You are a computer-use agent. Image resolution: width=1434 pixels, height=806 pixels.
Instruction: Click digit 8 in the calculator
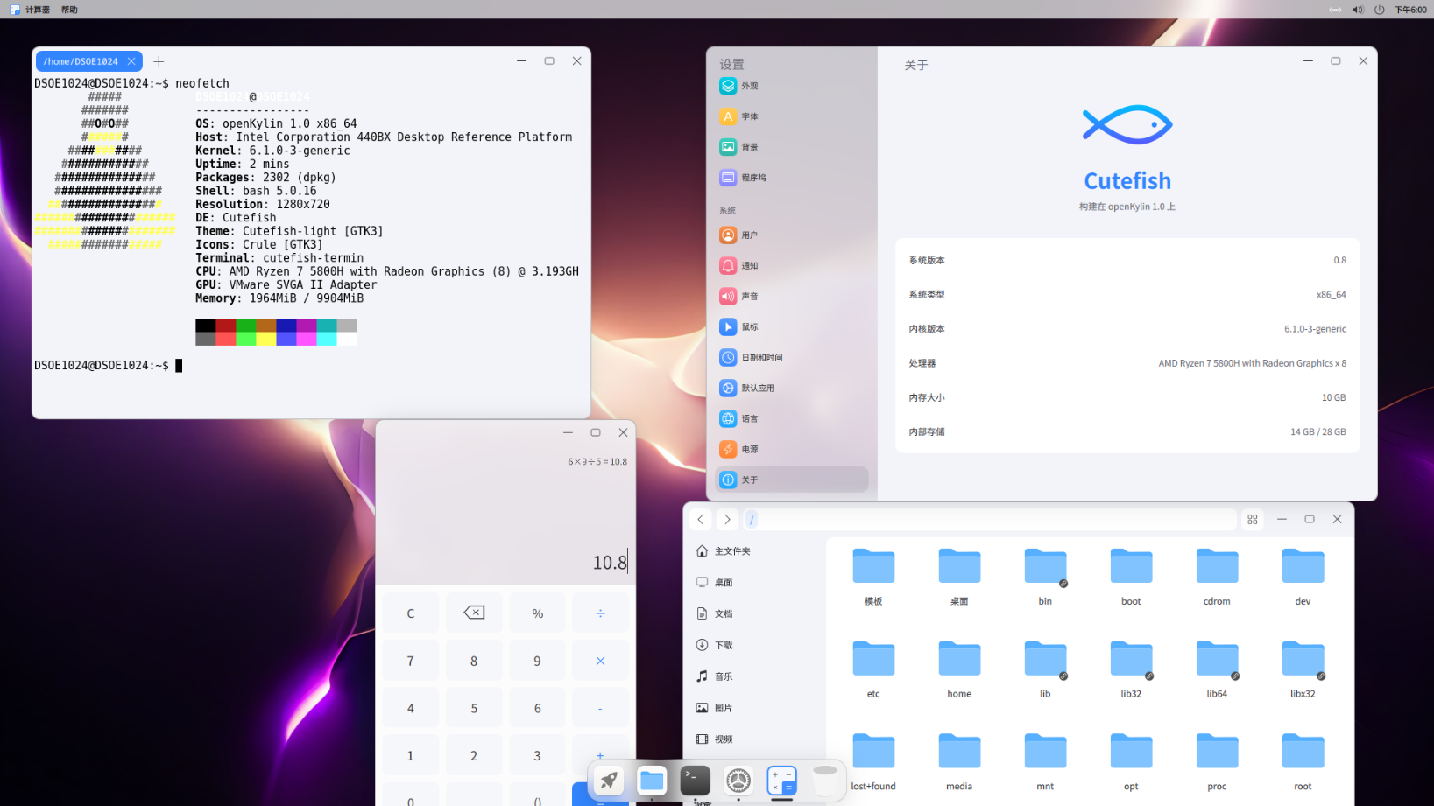coord(474,661)
